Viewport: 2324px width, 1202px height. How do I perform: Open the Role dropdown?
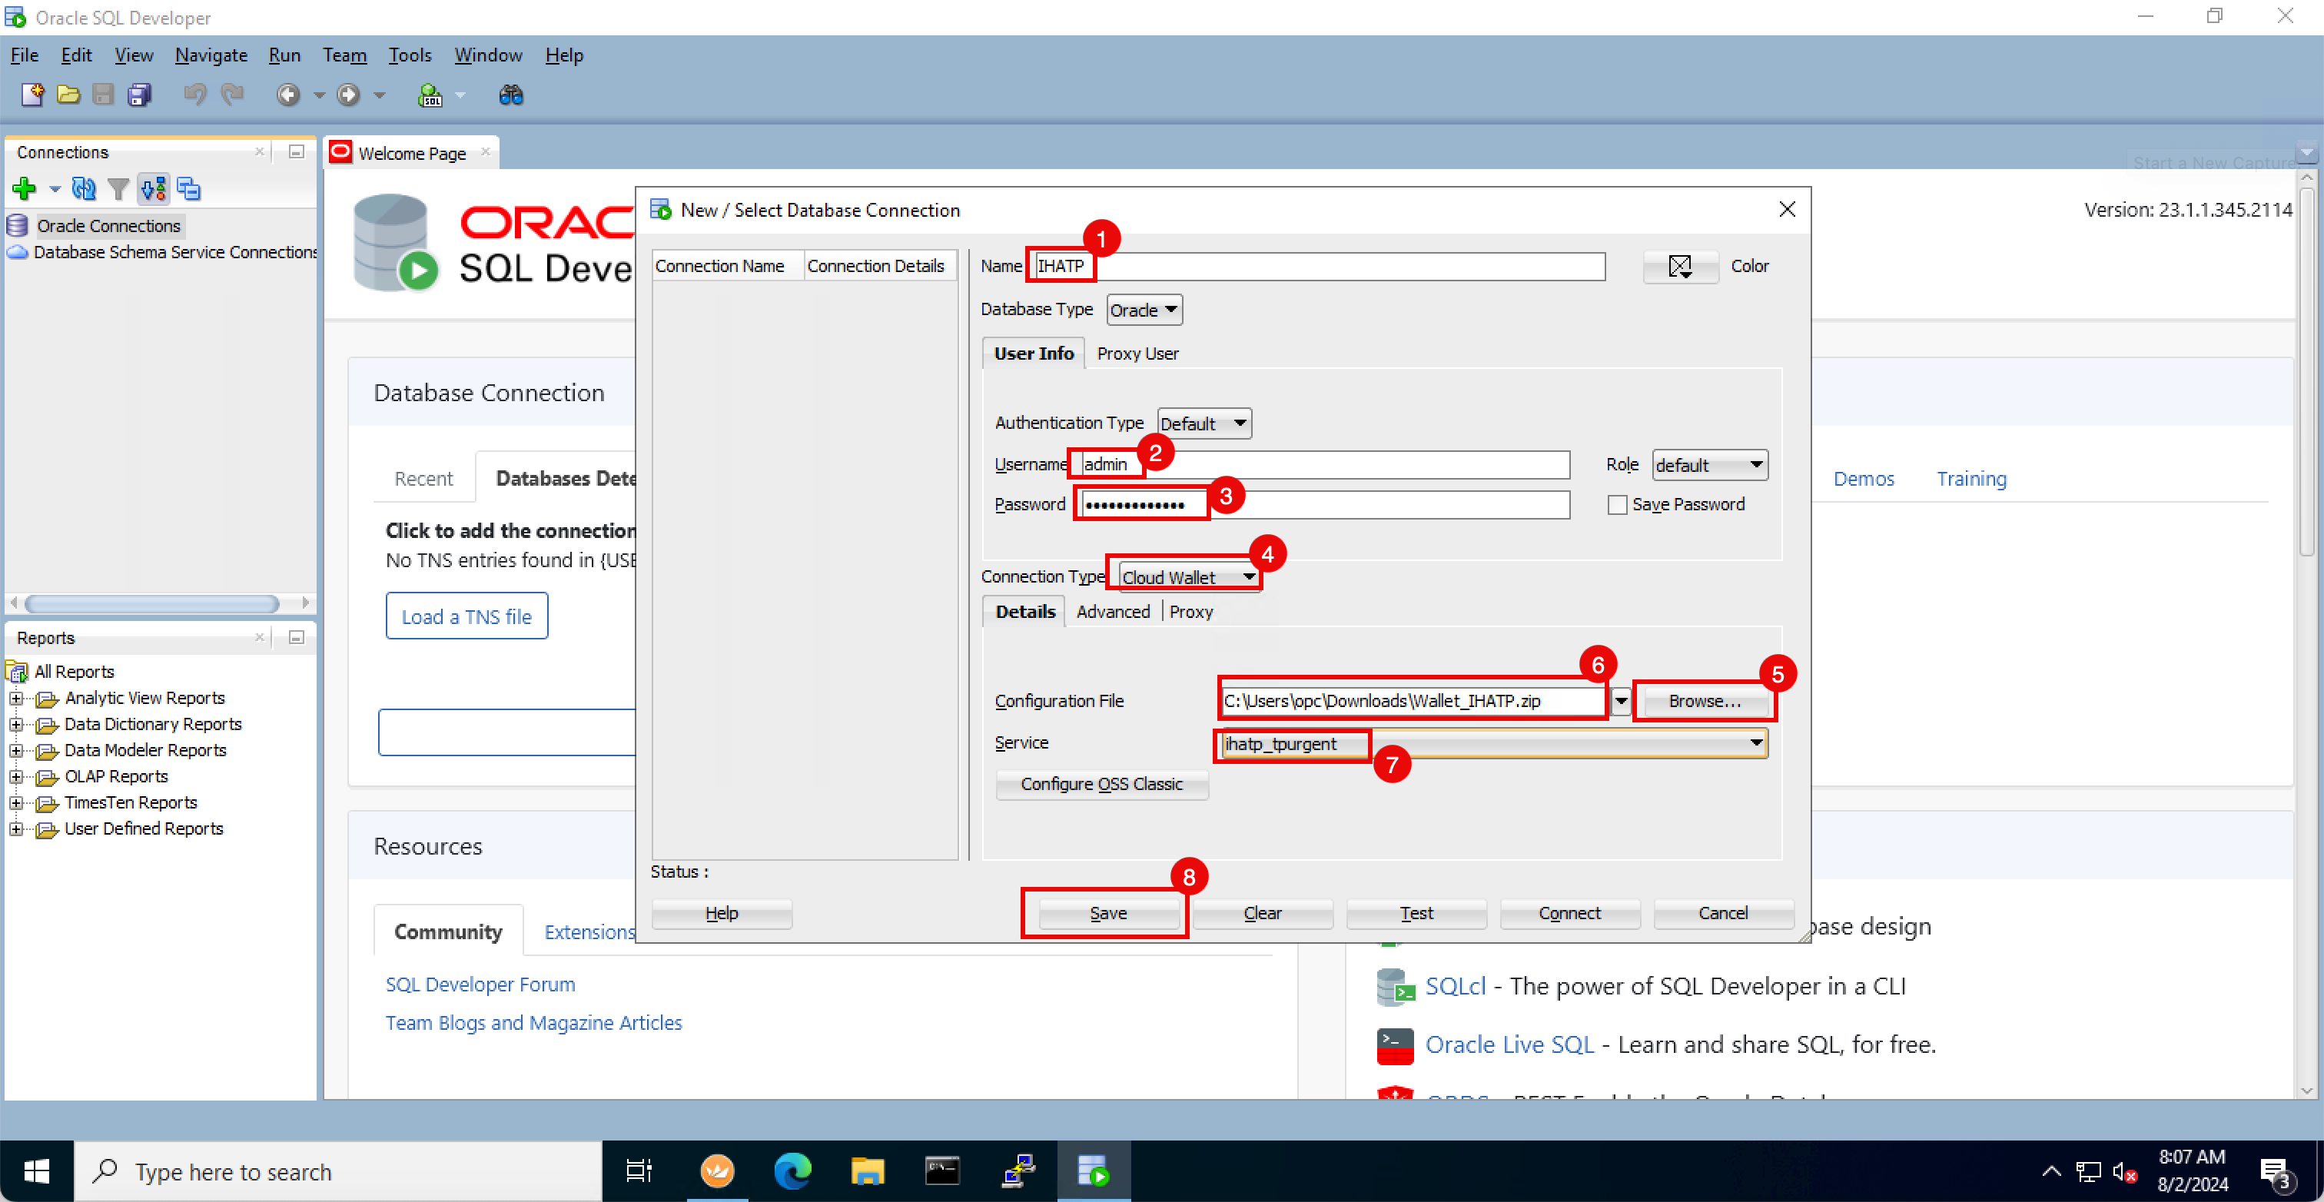click(x=1708, y=465)
